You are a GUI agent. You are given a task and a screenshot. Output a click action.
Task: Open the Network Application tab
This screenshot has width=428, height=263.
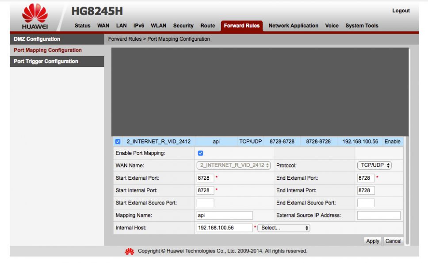tap(293, 26)
